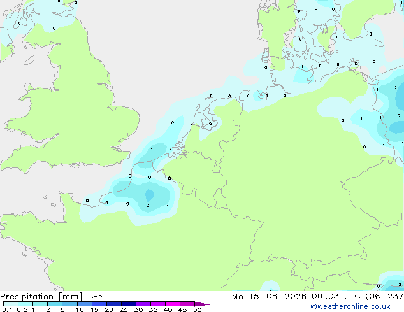This screenshot has height=312, width=404.
Task: Click the 15–20 mm legend color swatch
Action: click(99, 304)
